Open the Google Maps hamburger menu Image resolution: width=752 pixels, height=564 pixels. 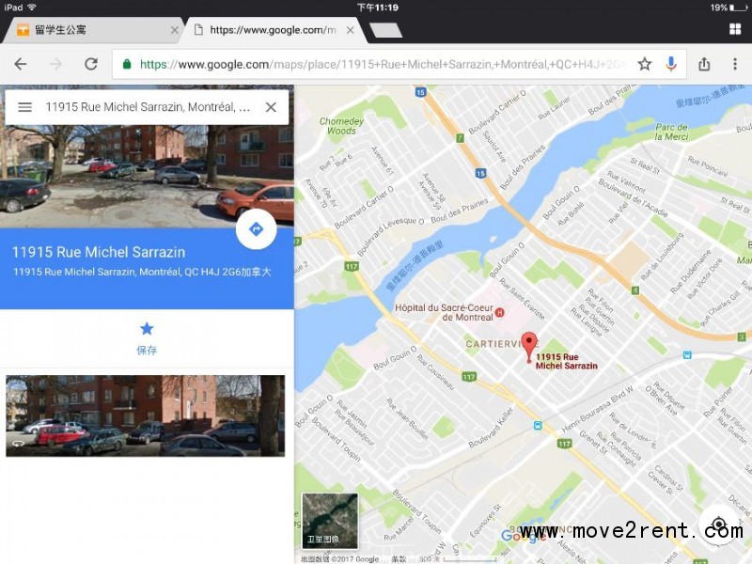(25, 107)
